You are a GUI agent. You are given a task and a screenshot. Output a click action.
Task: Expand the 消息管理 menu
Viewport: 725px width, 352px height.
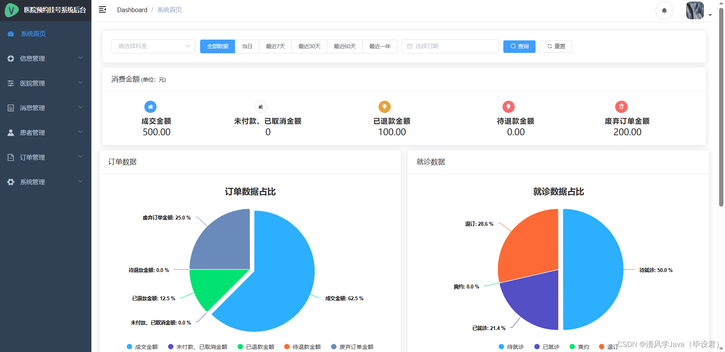pyautogui.click(x=46, y=108)
